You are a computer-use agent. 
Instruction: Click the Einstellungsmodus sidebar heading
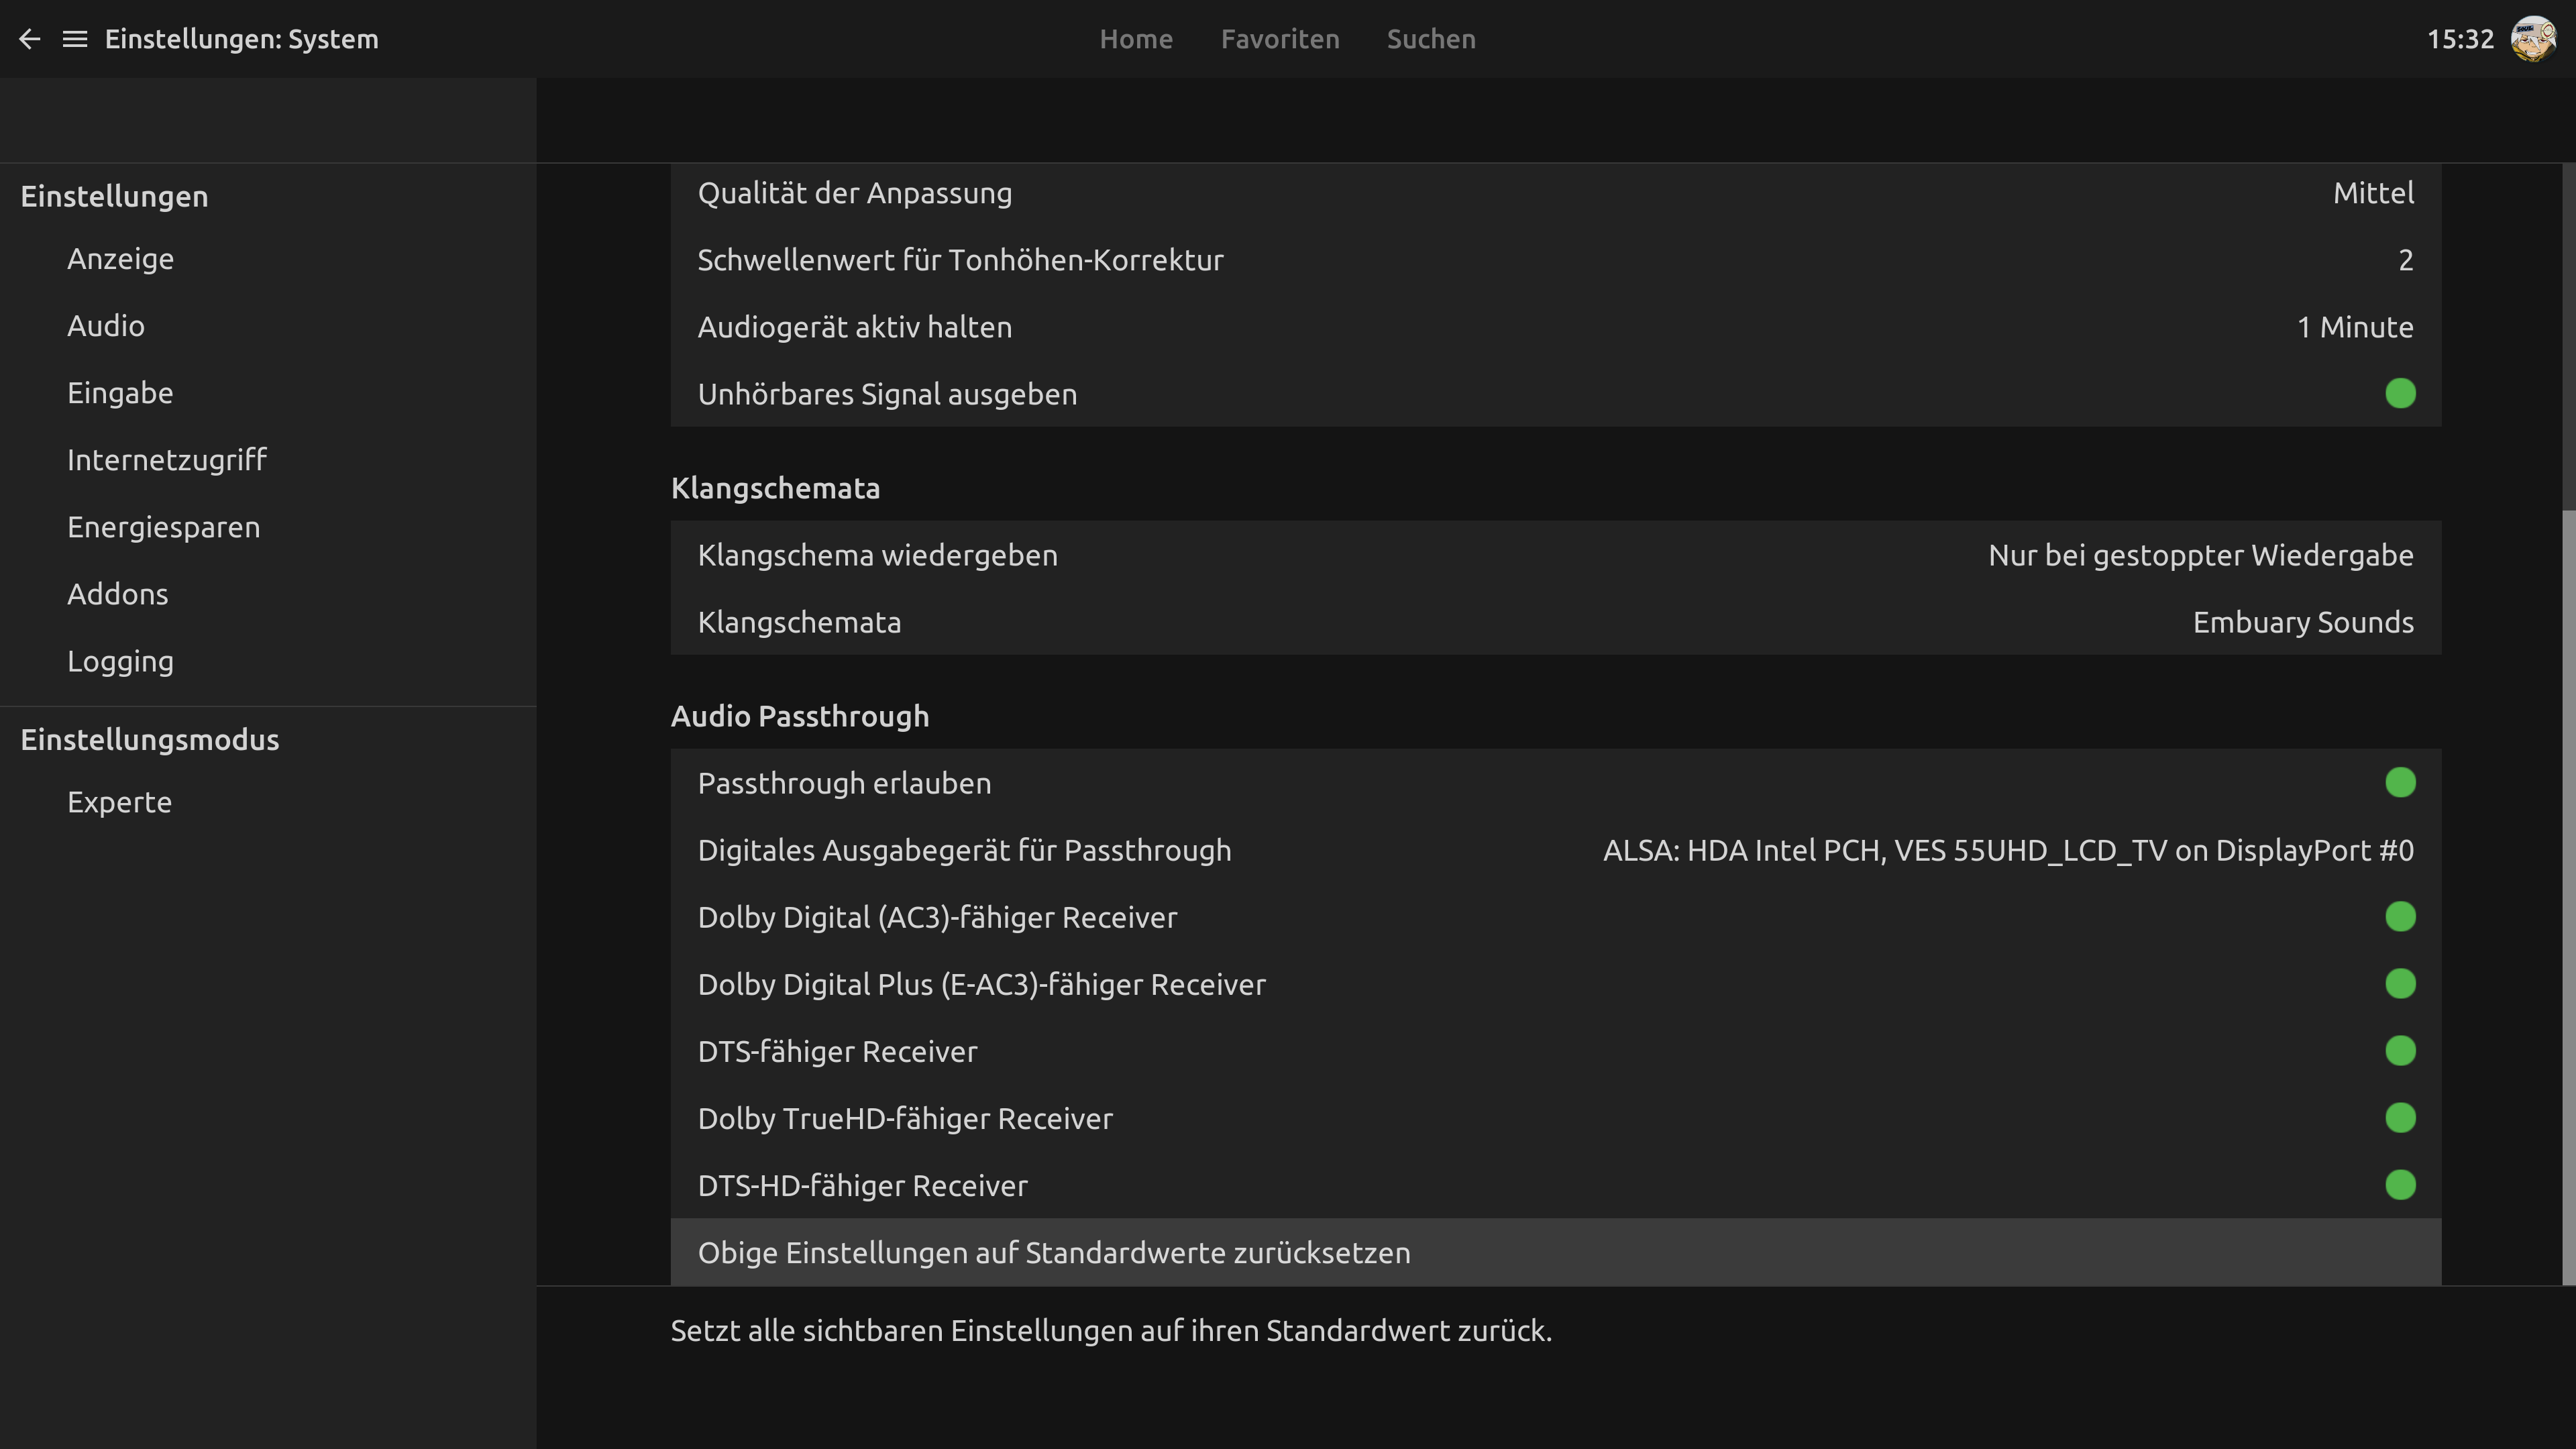coord(150,740)
